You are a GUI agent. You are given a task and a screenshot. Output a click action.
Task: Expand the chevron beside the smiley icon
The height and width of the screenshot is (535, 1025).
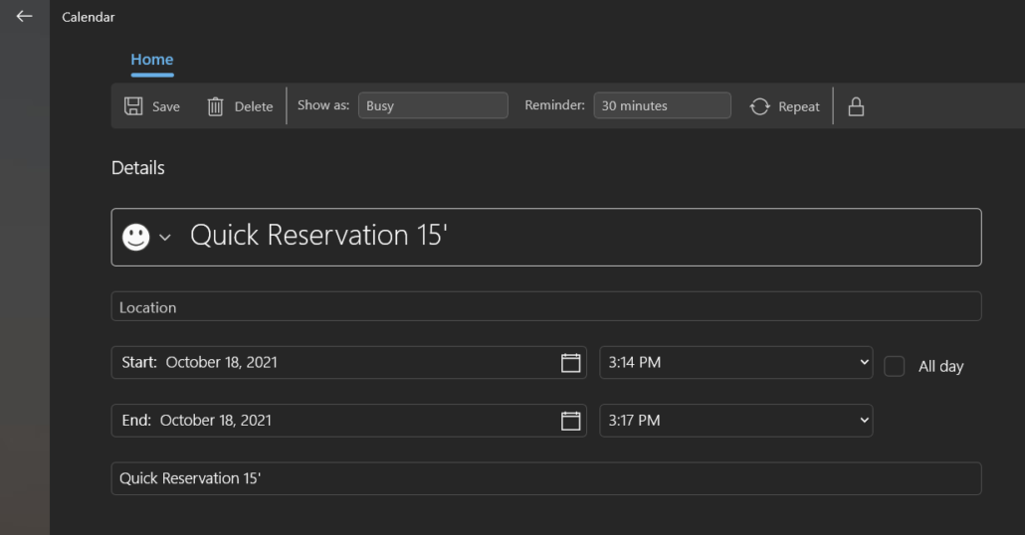tap(165, 237)
